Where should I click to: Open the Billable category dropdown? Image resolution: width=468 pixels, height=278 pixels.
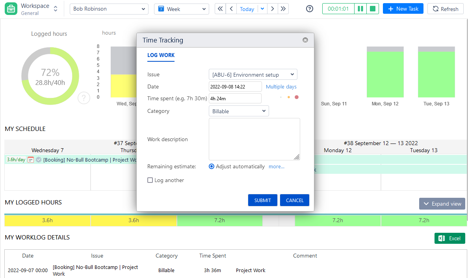click(x=238, y=110)
